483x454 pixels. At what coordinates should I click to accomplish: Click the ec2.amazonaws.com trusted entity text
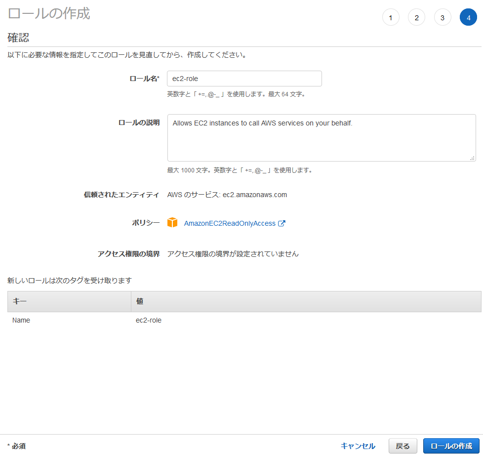pyautogui.click(x=254, y=195)
